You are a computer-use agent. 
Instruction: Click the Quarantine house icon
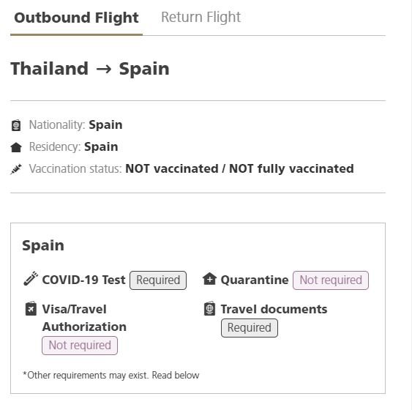pos(209,279)
